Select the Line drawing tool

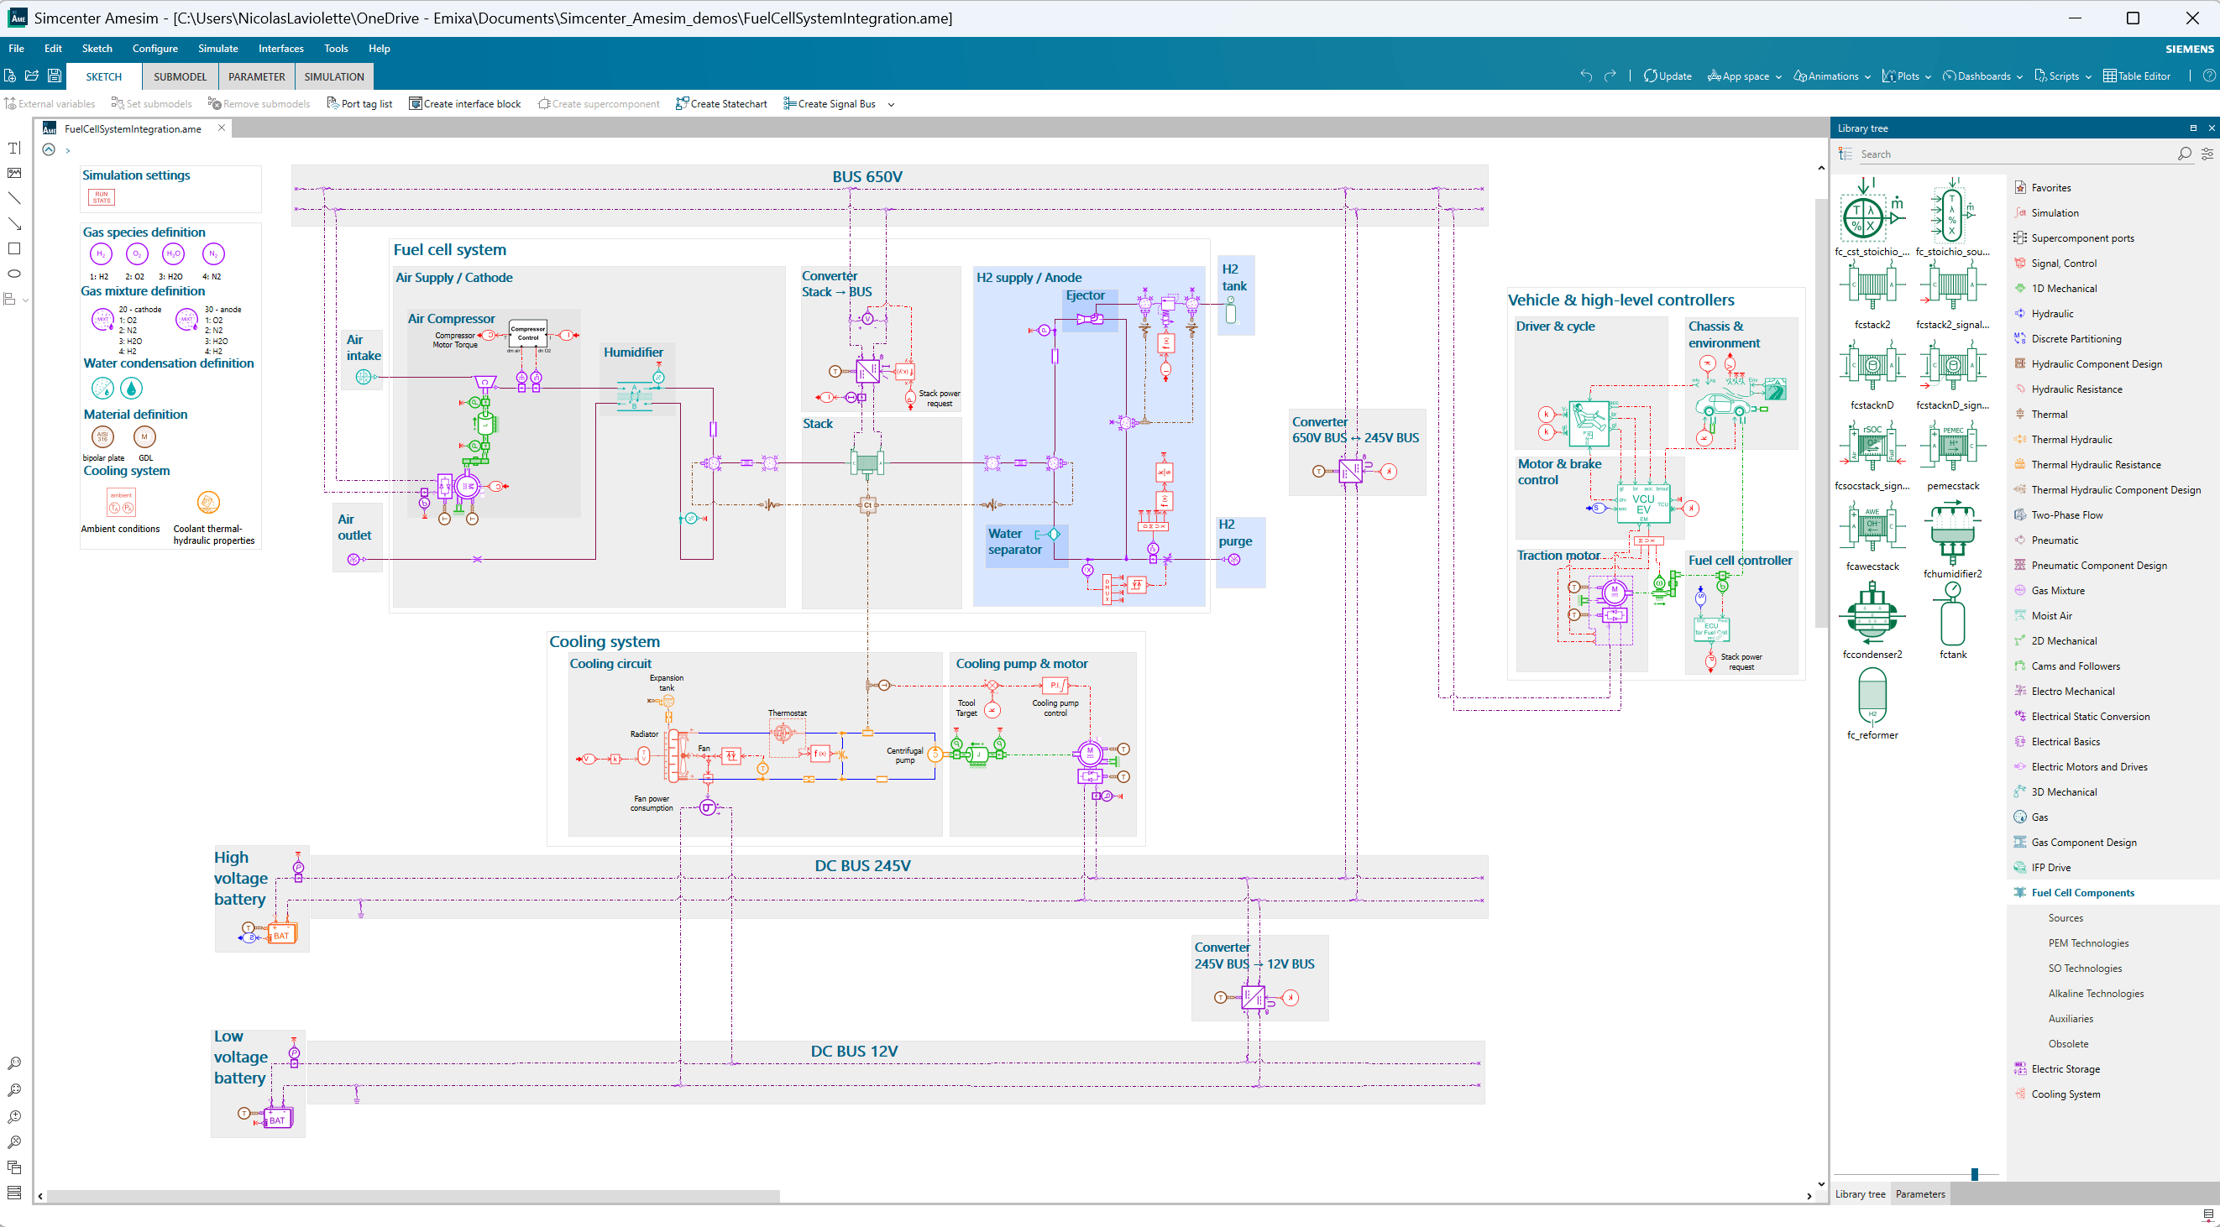click(14, 198)
